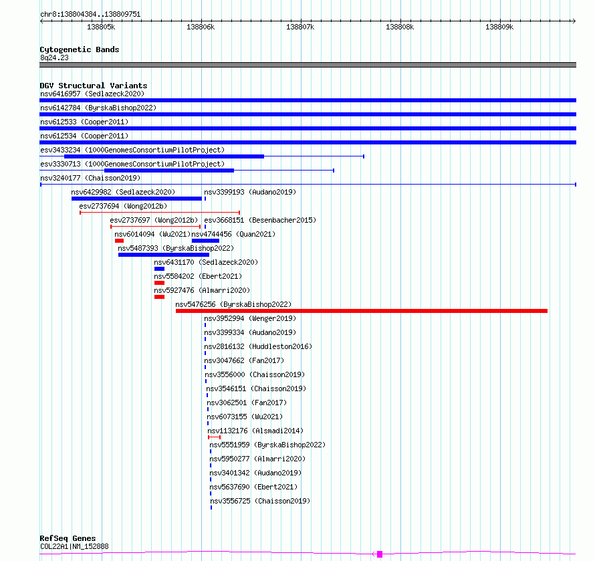The height and width of the screenshot is (561, 595).
Task: Open esv3433234 1000GenomesConsortiumPilotProject label
Action: (x=132, y=150)
